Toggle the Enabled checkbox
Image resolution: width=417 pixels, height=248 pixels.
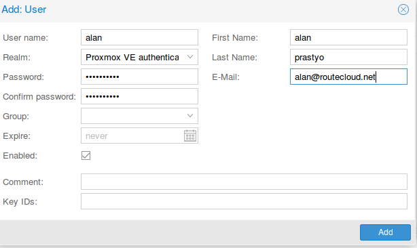click(x=86, y=155)
